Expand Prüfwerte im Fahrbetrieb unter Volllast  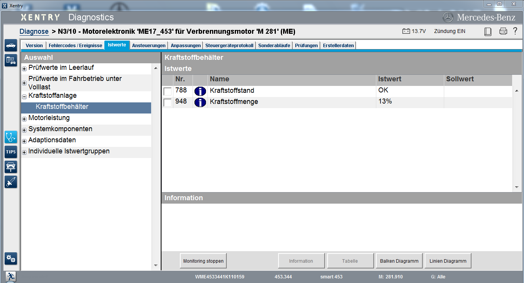[x=24, y=83]
